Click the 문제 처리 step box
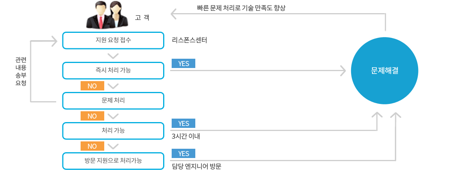The image size is (465, 170). (113, 100)
